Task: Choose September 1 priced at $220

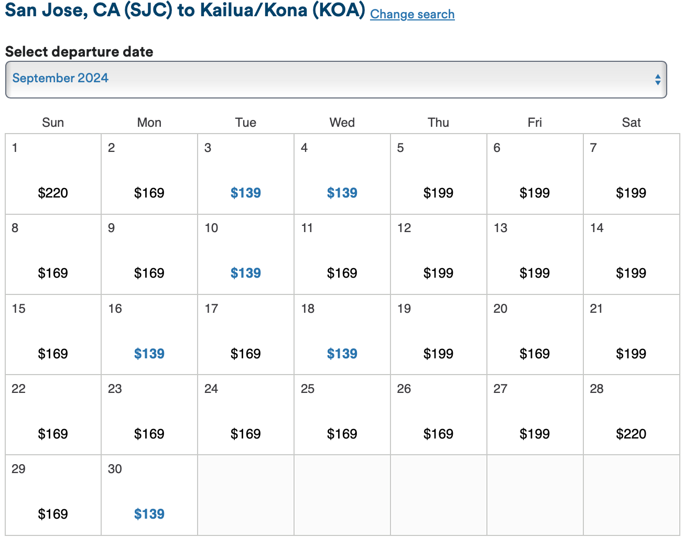Action: click(53, 193)
